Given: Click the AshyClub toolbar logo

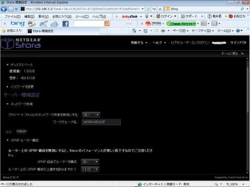Looking at the screenshot, I should [129, 17].
